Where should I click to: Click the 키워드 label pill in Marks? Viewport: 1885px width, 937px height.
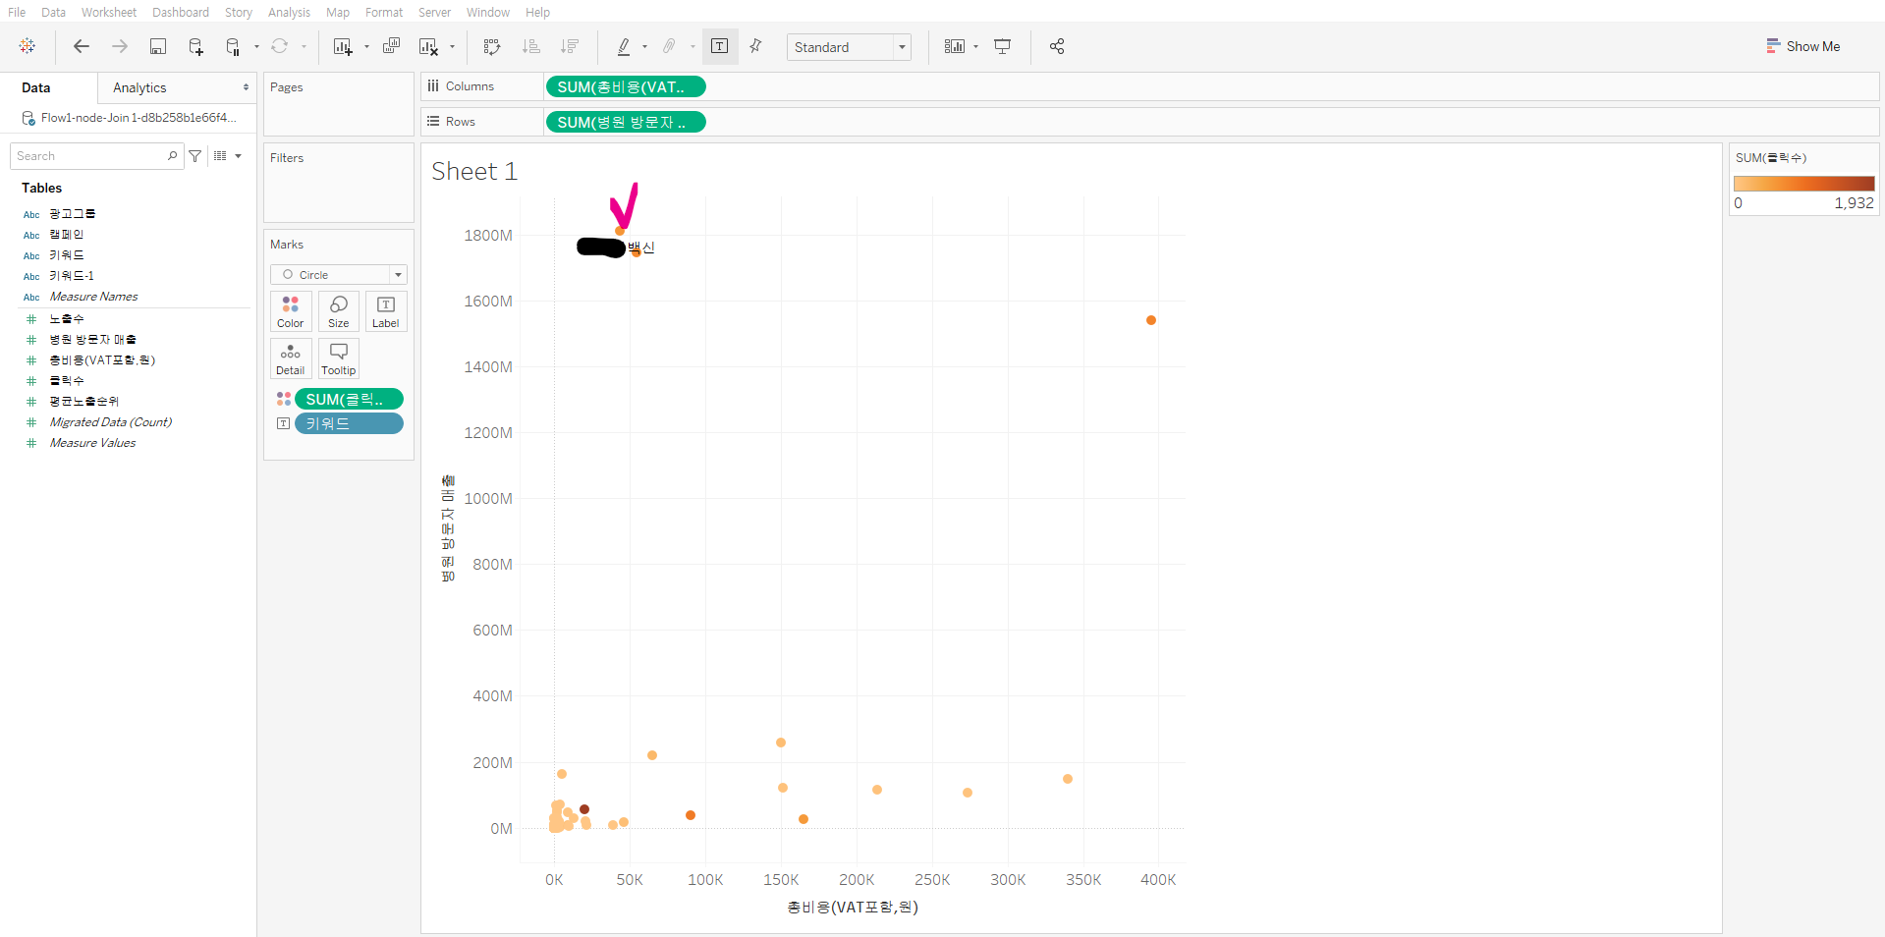(349, 423)
